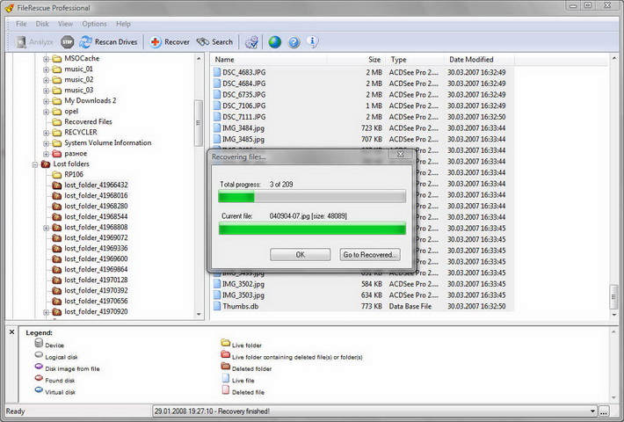The width and height of the screenshot is (624, 422).
Task: Click the Thumbs.db file icon
Action: (217, 306)
